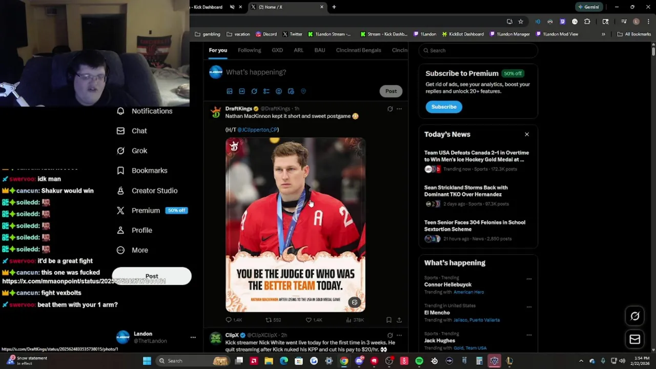View analytics of the DraftKings post
The image size is (656, 369).
click(x=355, y=320)
